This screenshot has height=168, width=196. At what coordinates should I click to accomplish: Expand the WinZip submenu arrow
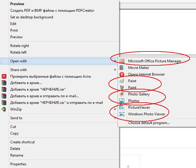(115, 109)
